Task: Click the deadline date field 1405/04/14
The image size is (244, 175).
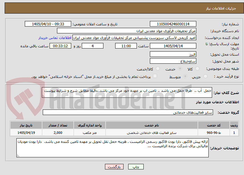Action: pyautogui.click(x=173, y=46)
